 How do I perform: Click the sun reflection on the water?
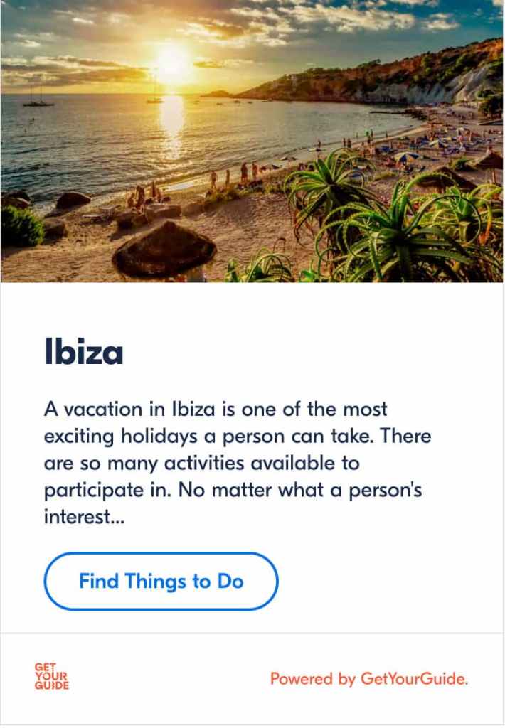coord(171,124)
